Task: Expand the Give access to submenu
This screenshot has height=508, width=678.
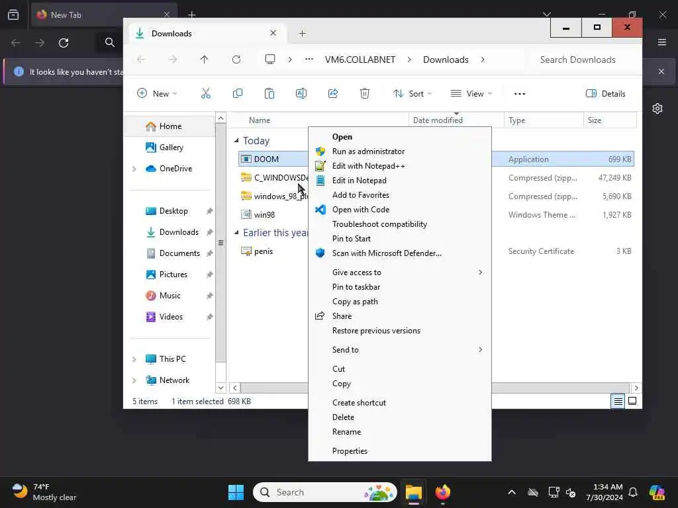Action: (399, 272)
